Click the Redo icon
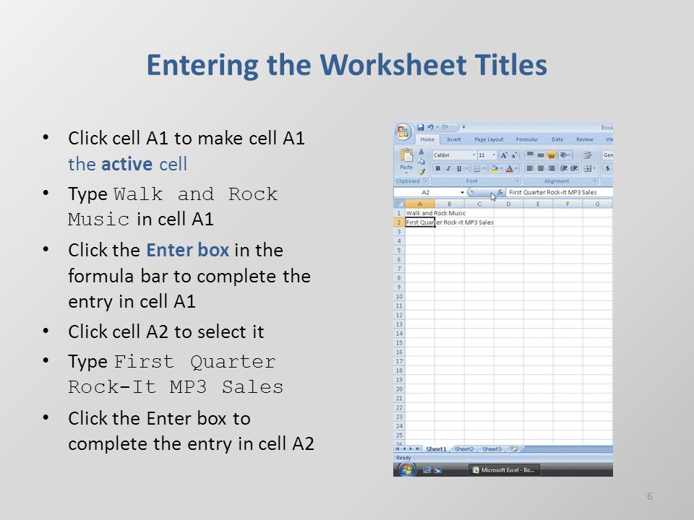 (x=445, y=128)
